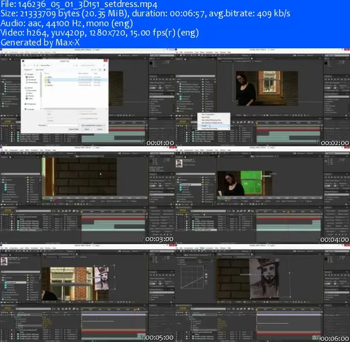Open highlighted Import submenu in context menu
This screenshot has width=350, height=342.
click(213, 126)
